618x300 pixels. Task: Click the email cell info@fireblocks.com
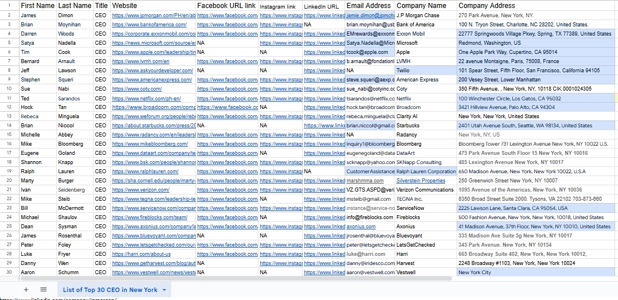(x=370, y=217)
